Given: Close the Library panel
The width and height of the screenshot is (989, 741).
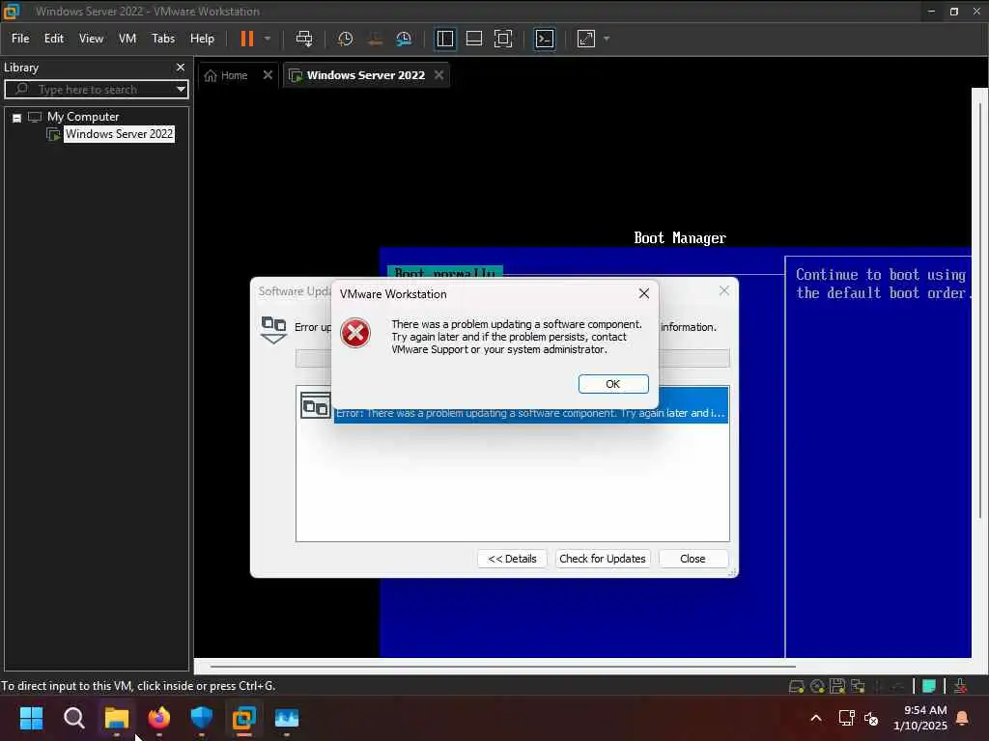Looking at the screenshot, I should click(x=181, y=67).
